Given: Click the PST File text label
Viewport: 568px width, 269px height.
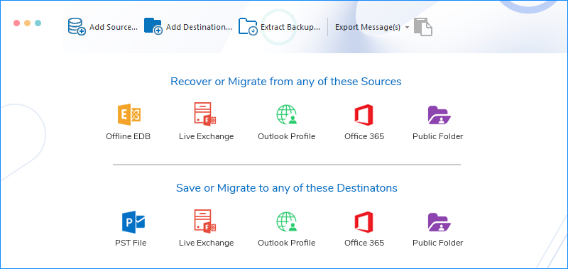Looking at the screenshot, I should [131, 243].
